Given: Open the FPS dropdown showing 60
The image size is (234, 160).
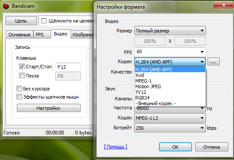Looking at the screenshot, I should 170,52.
